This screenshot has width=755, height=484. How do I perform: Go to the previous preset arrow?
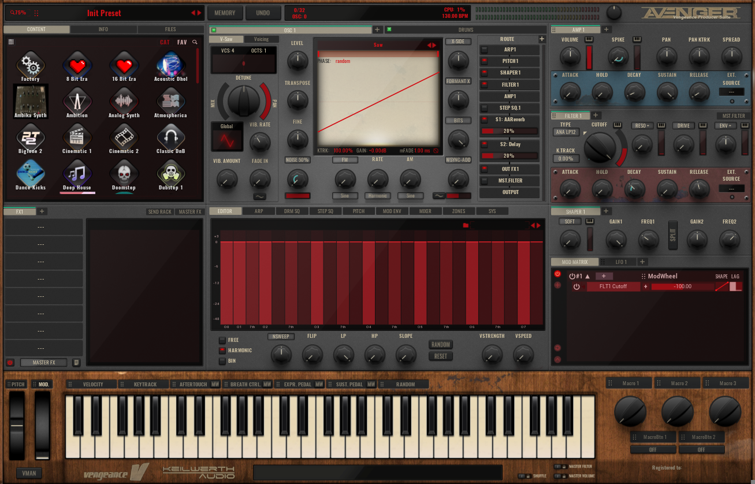(194, 13)
